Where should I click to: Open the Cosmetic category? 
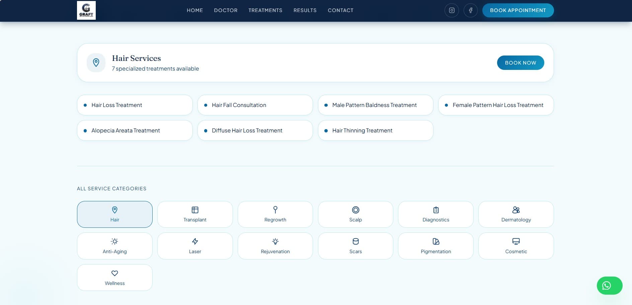click(x=516, y=246)
